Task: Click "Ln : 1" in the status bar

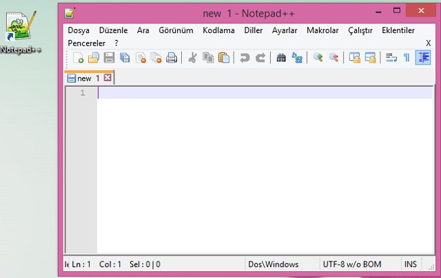Action: tap(81, 264)
